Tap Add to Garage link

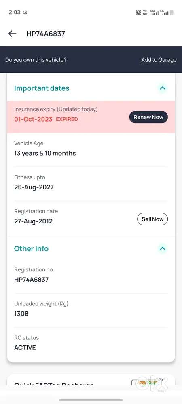tap(159, 60)
